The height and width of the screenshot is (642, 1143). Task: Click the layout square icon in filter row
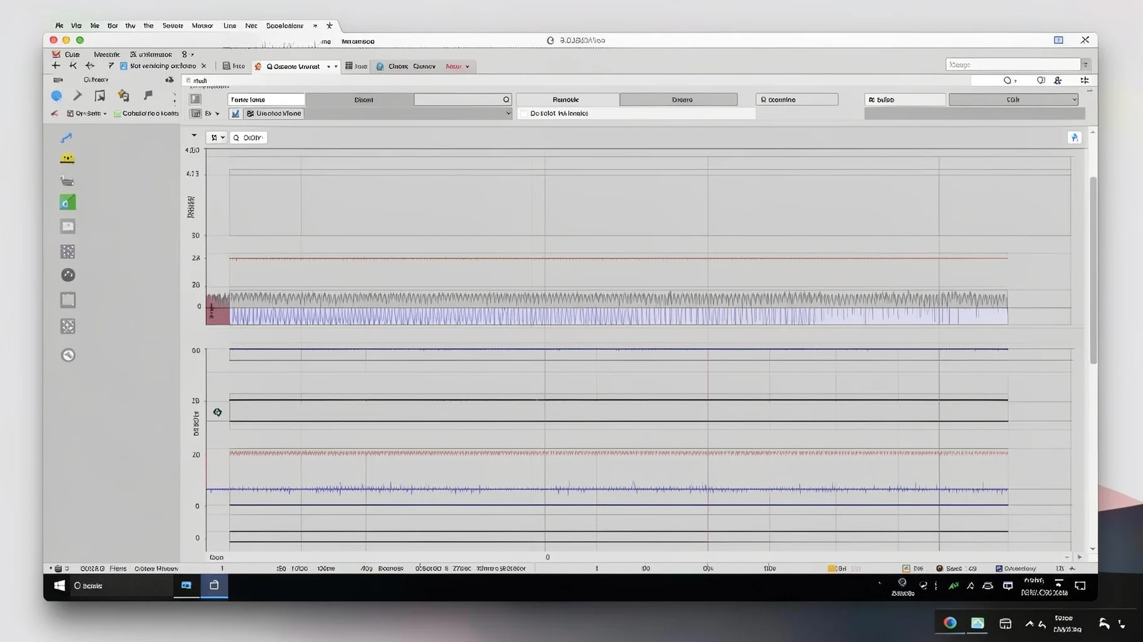coord(196,99)
